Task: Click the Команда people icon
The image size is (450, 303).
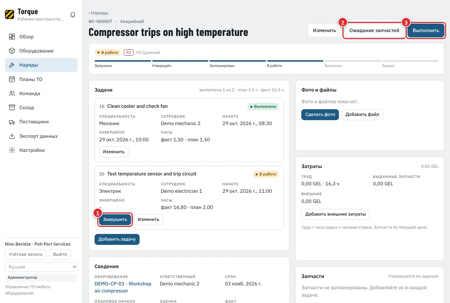Action: tap(12, 93)
